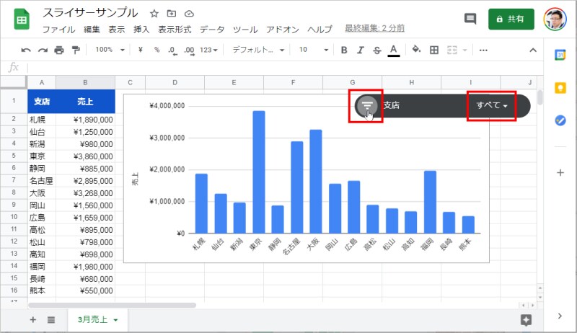
Task: Select column B header
Action: 85,83
